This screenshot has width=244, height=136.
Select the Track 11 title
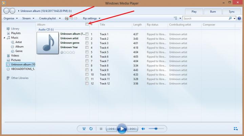[105, 79]
